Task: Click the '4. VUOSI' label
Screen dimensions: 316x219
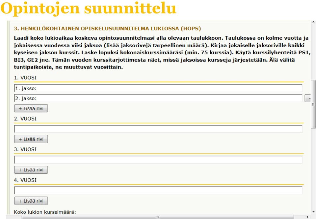Action: pyautogui.click(x=25, y=180)
